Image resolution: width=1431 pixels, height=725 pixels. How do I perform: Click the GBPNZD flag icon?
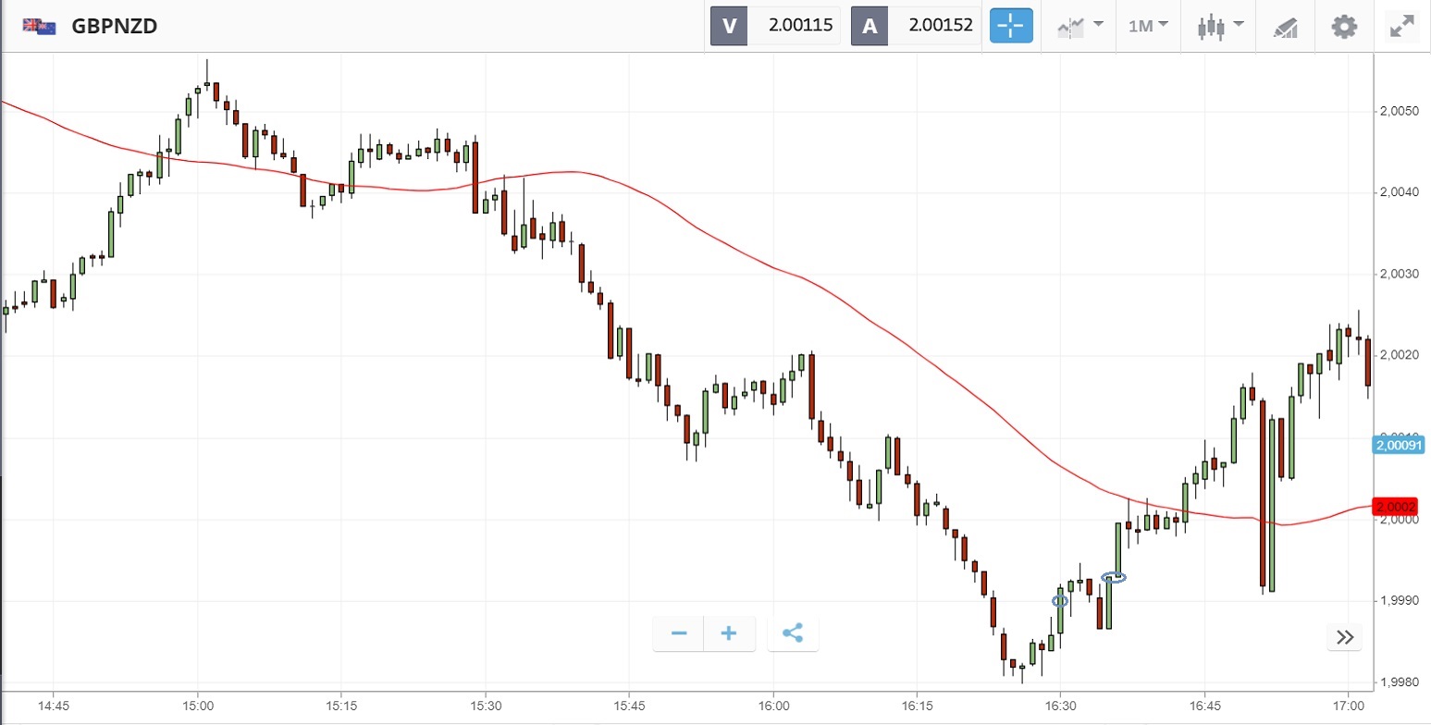pyautogui.click(x=39, y=26)
